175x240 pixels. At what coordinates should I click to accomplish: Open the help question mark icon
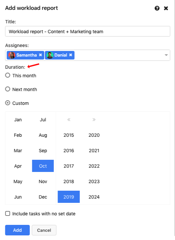pos(157,8)
